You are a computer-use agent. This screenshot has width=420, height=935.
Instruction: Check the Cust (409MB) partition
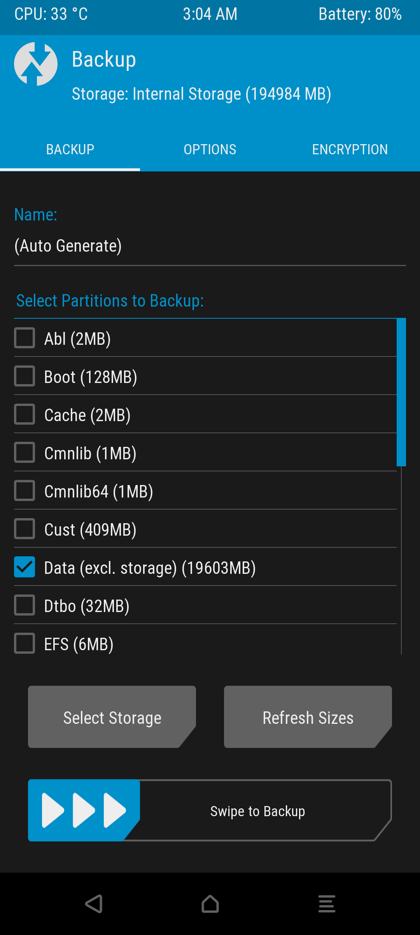(24, 529)
